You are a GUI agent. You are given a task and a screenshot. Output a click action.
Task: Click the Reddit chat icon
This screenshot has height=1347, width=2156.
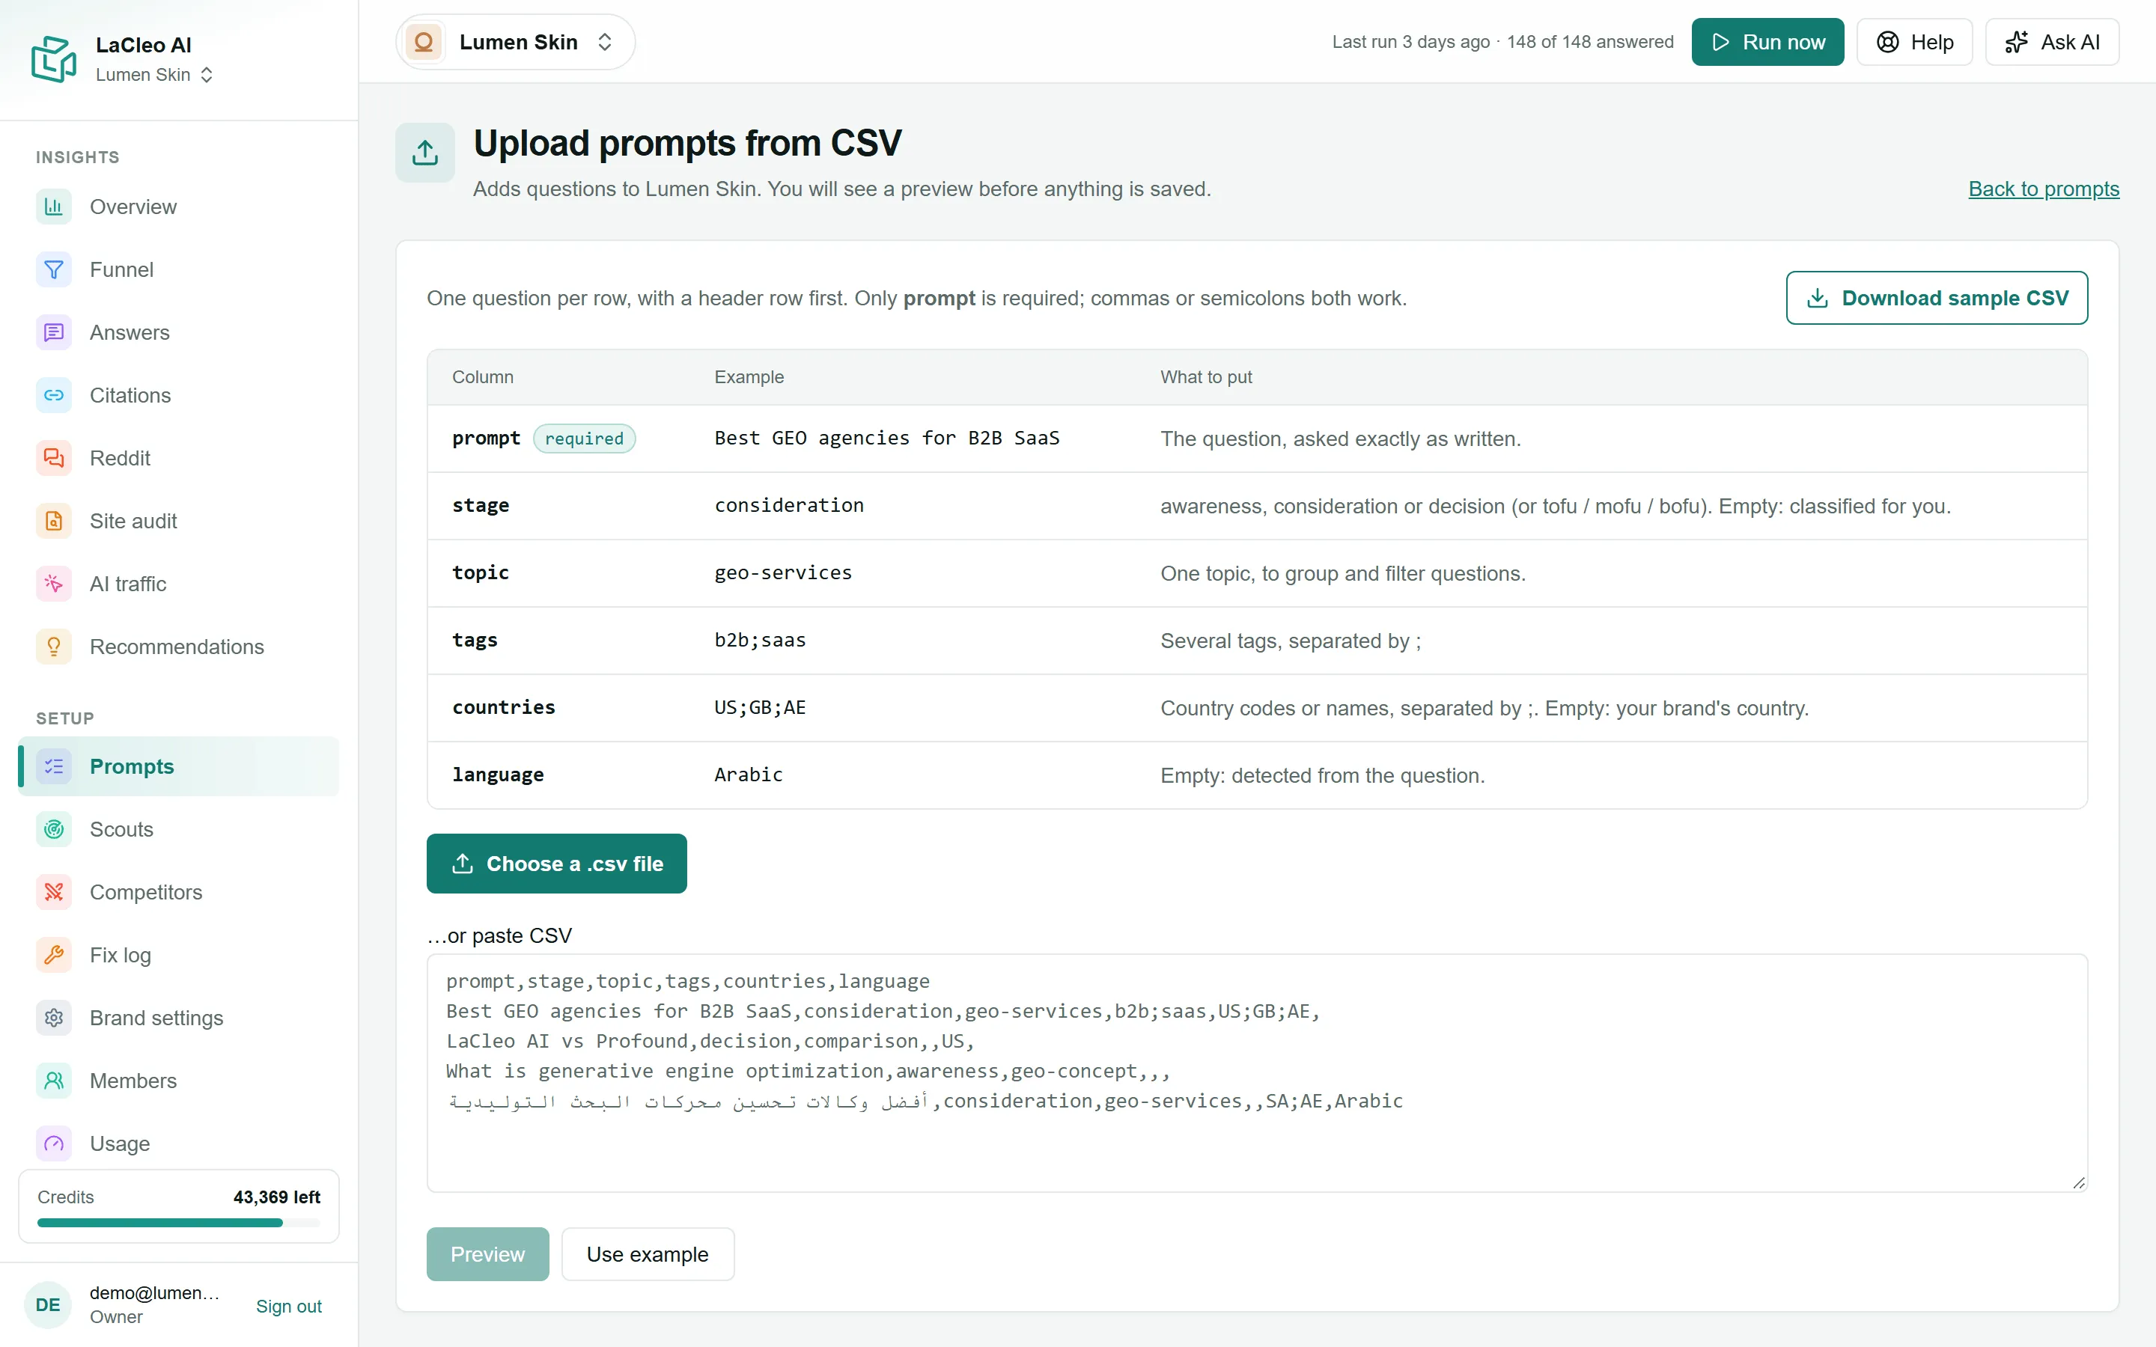pyautogui.click(x=53, y=458)
